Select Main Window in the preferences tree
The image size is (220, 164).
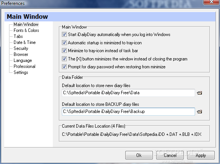click(x=26, y=24)
